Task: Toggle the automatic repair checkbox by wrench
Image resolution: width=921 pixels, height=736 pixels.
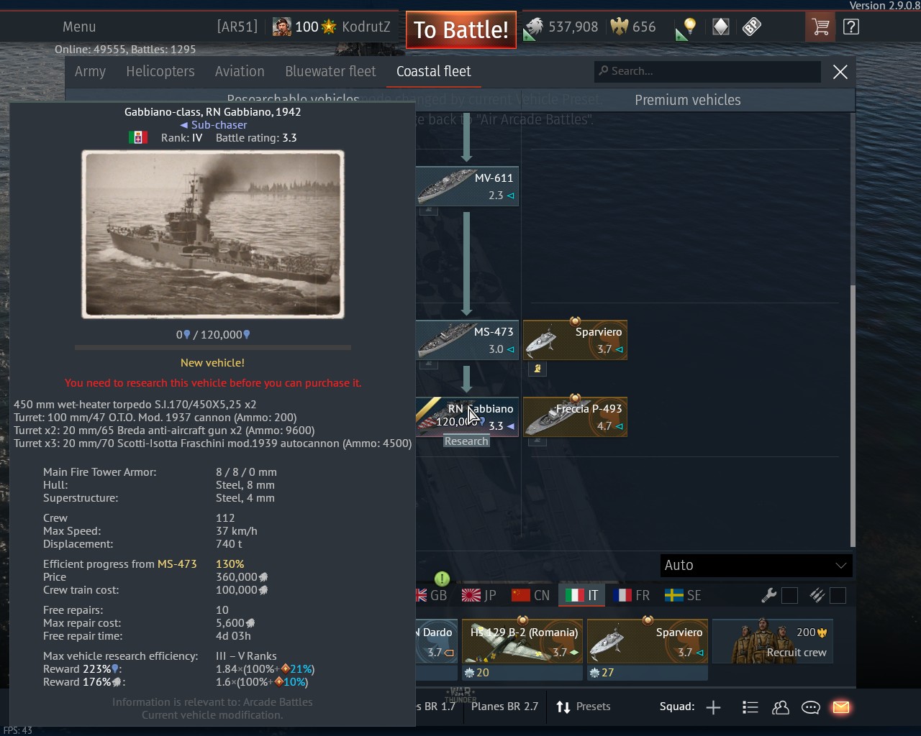Action: click(x=789, y=596)
